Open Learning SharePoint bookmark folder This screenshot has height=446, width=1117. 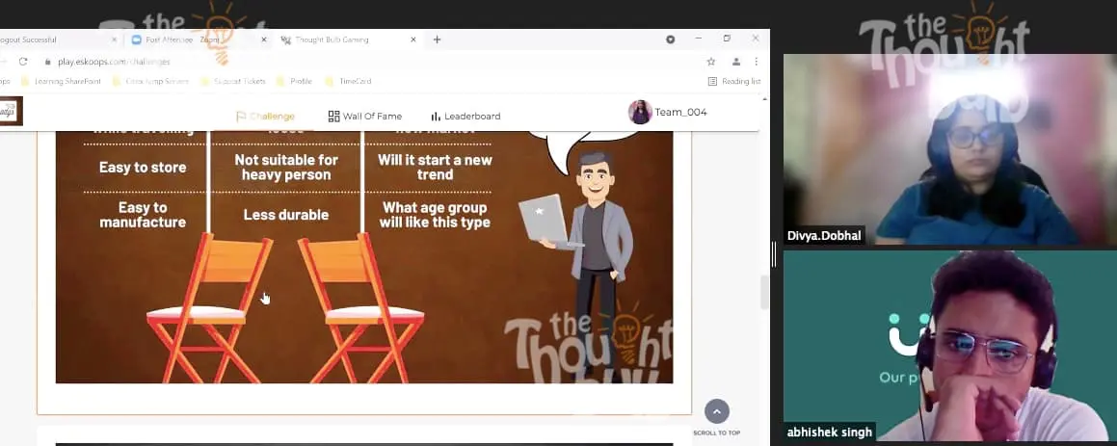[61, 81]
